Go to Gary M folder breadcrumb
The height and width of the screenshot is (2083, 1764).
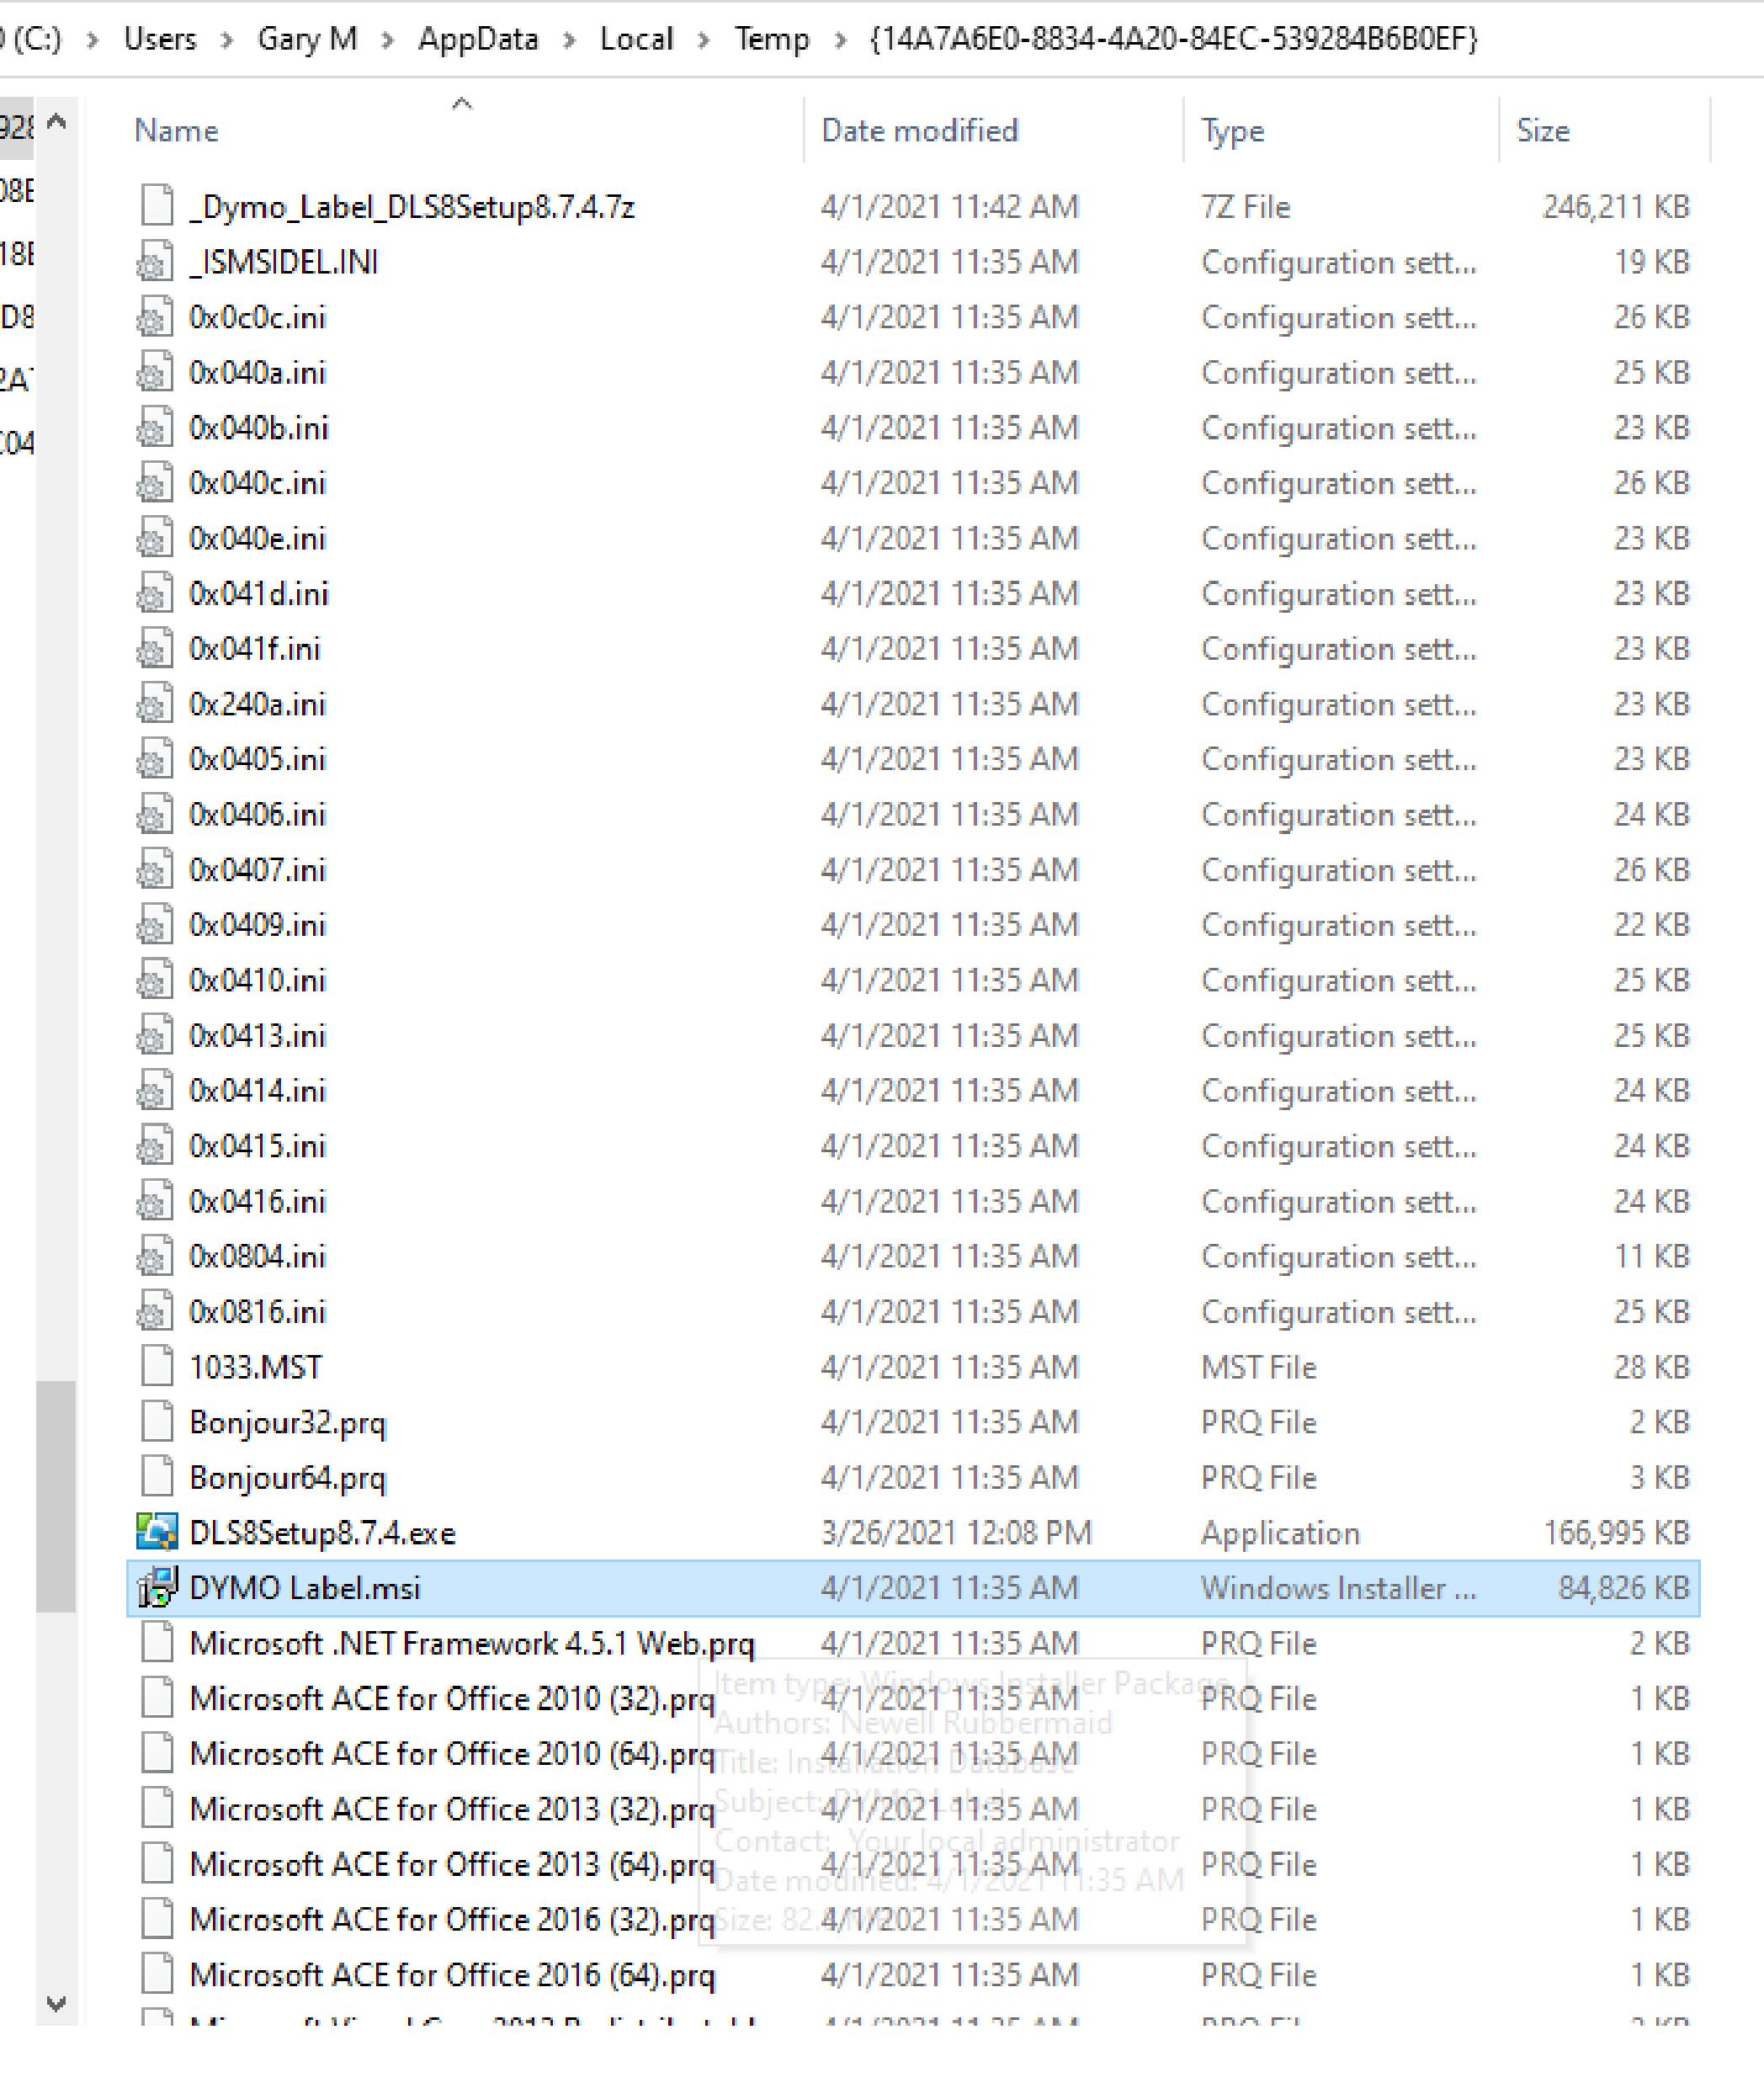click(x=307, y=39)
